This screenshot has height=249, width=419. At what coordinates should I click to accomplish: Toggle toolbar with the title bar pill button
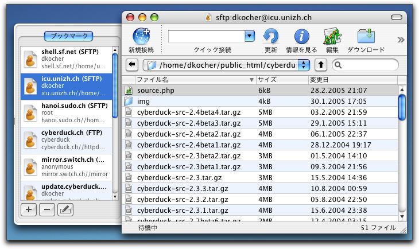[396, 17]
